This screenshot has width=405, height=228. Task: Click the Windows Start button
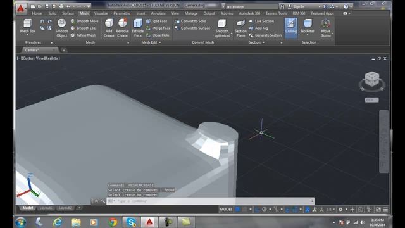pyautogui.click(x=21, y=222)
